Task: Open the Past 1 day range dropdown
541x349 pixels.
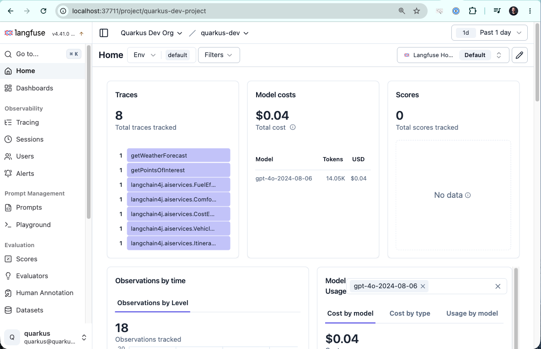Action: (x=489, y=33)
